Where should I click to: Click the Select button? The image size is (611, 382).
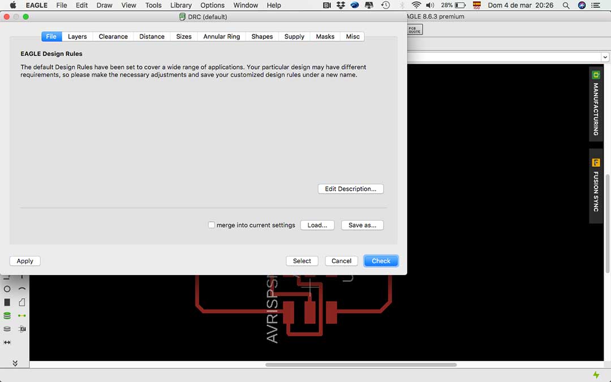302,261
